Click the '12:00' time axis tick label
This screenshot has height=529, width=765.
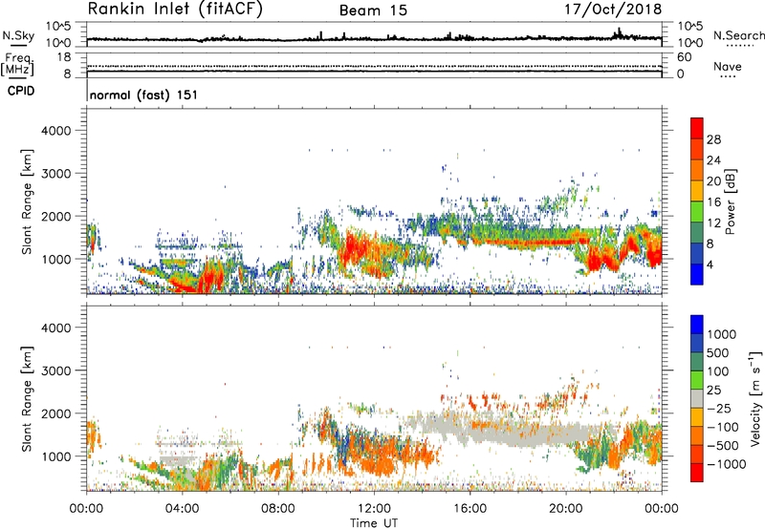(374, 509)
